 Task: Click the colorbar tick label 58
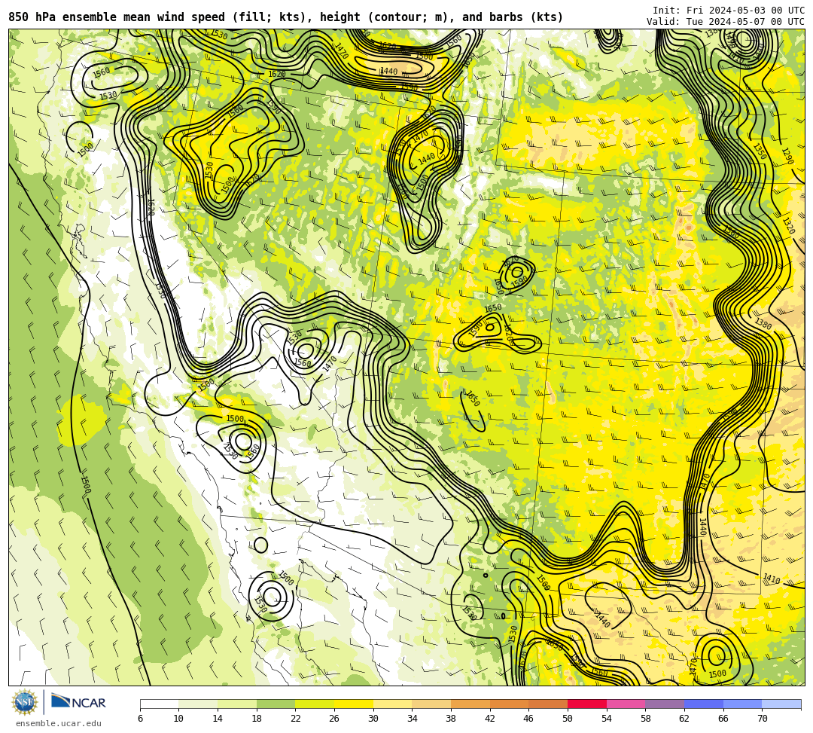646,719
